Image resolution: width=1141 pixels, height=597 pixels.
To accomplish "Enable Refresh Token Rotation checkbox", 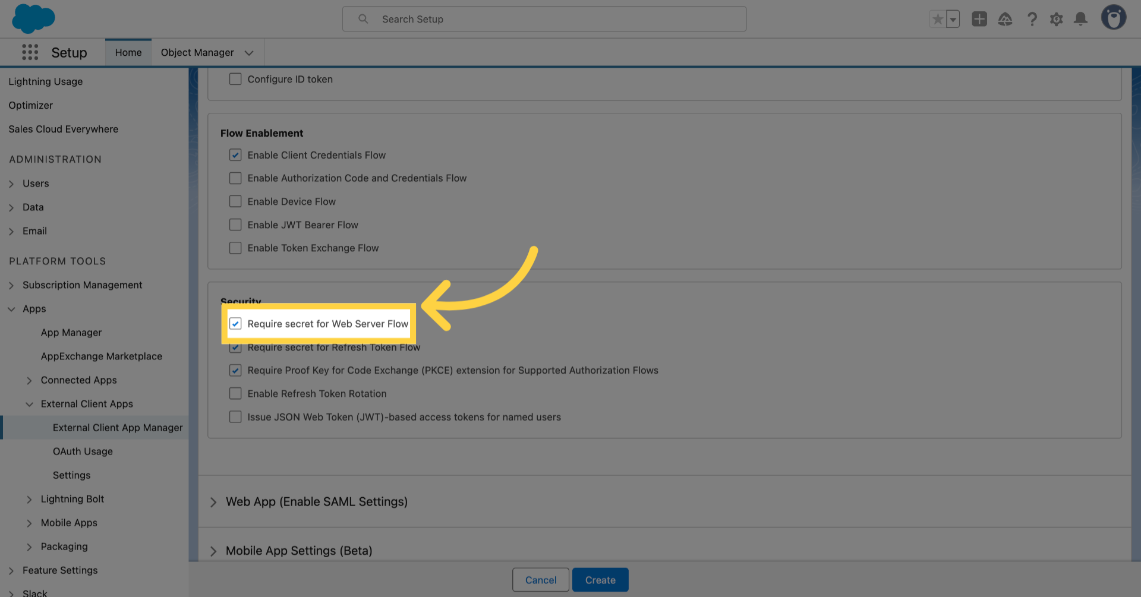I will [x=235, y=394].
